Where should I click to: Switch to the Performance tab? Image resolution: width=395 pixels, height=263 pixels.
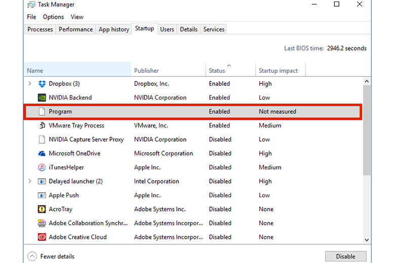coord(75,29)
